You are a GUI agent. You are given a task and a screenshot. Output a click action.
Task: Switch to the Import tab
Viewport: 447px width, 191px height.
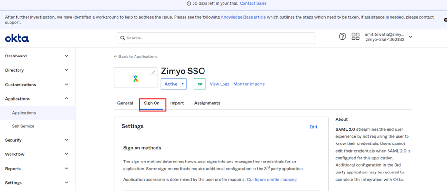point(177,103)
